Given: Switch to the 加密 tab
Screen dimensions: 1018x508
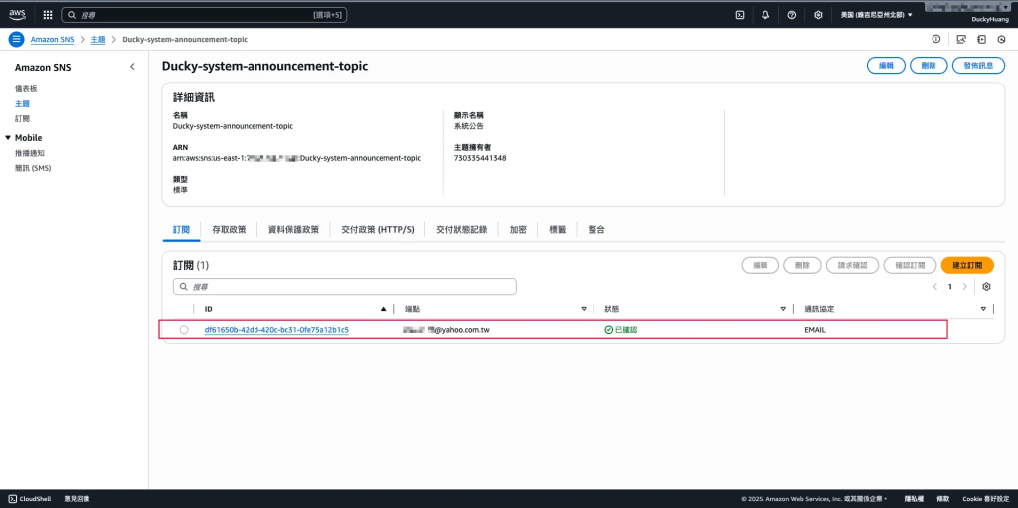Looking at the screenshot, I should point(517,230).
